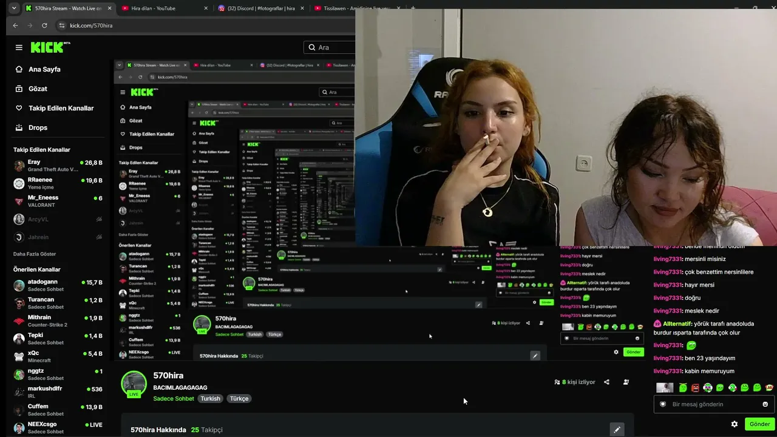Image resolution: width=777 pixels, height=437 pixels.
Task: Go back using the browser back arrow
Action: click(x=16, y=25)
